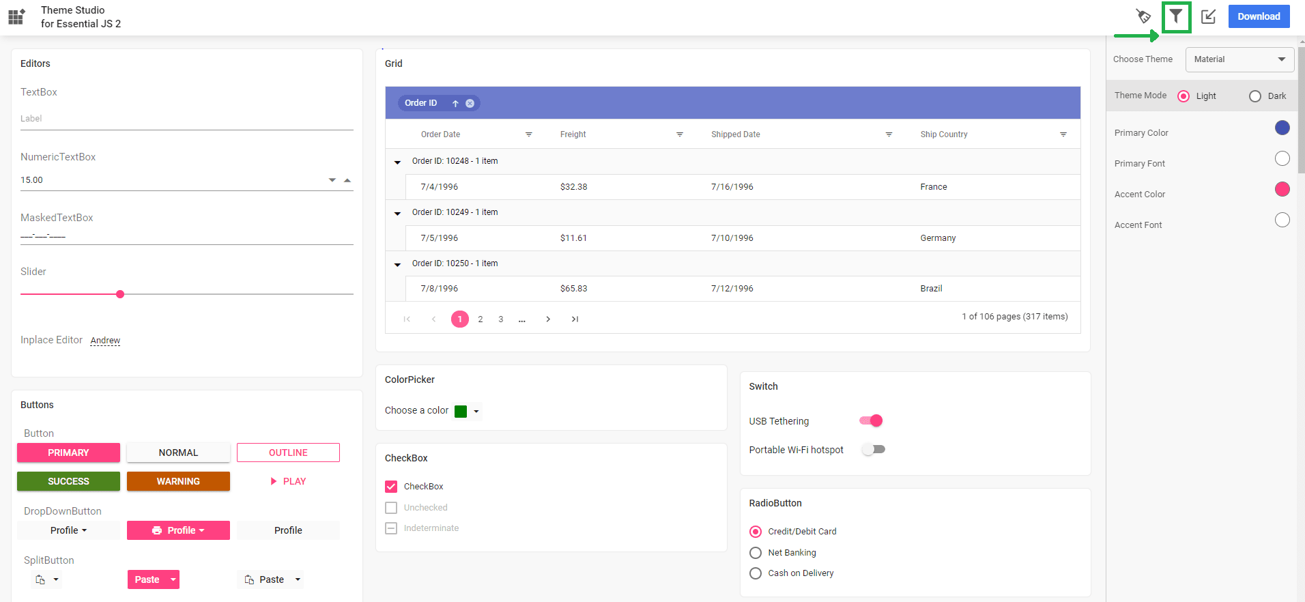
Task: Focus the MaskedTextBox input field
Action: click(187, 235)
